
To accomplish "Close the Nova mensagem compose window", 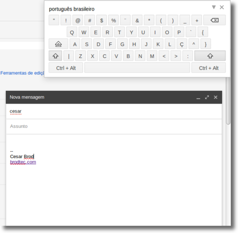I will (x=215, y=97).
